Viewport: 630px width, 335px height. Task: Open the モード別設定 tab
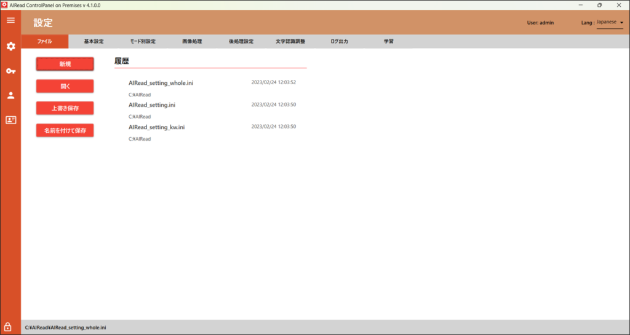pyautogui.click(x=143, y=41)
